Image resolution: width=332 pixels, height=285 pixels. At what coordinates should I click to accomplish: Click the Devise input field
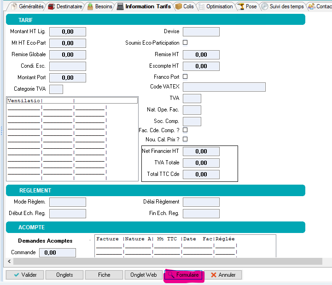tap(201, 32)
